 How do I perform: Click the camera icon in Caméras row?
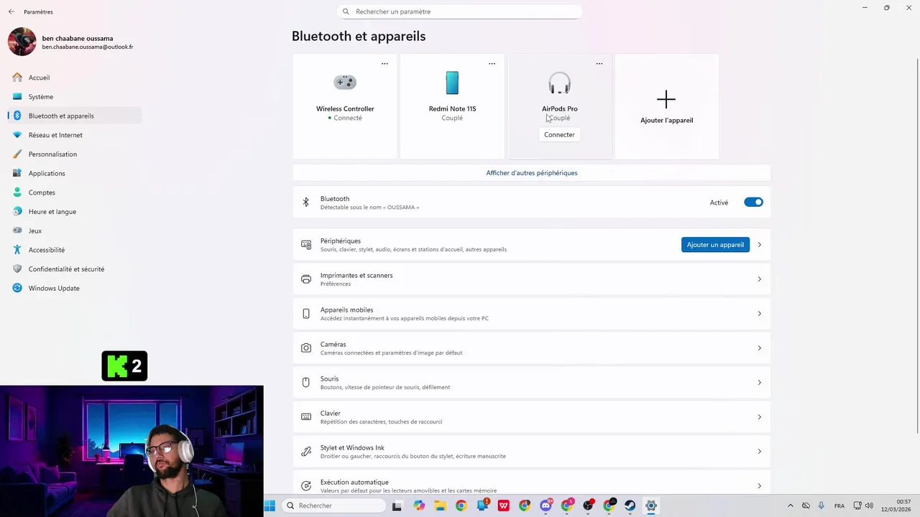point(306,348)
